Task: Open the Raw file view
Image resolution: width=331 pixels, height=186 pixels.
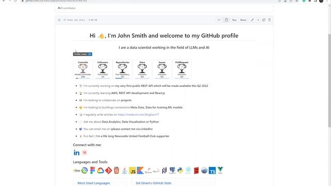Action: (x=234, y=20)
